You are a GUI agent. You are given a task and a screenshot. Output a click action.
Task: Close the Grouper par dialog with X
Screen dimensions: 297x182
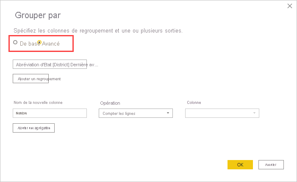pyautogui.click(x=290, y=6)
